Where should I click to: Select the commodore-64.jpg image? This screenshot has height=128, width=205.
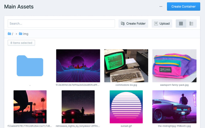[x=126, y=66]
